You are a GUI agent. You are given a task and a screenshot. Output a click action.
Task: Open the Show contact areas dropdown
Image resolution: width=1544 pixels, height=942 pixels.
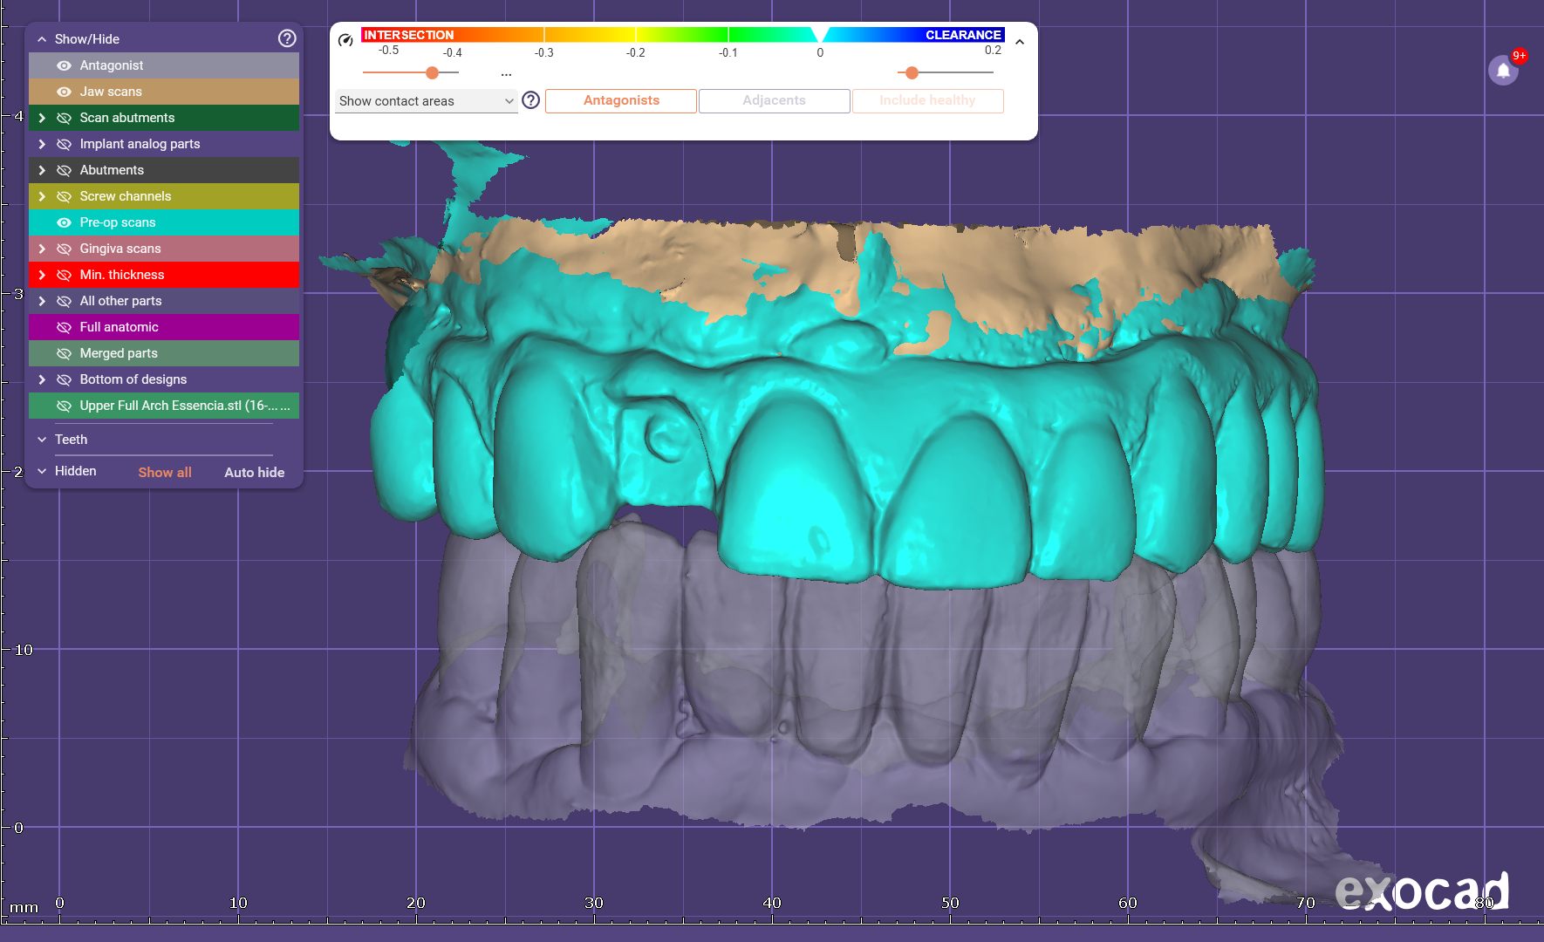(x=426, y=101)
